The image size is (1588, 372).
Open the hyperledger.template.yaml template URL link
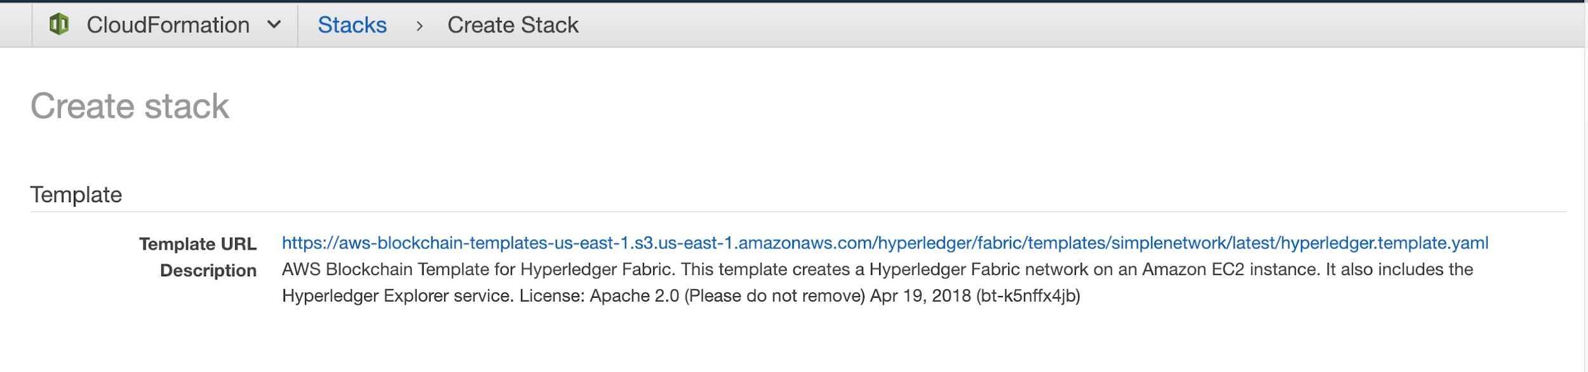coord(885,243)
